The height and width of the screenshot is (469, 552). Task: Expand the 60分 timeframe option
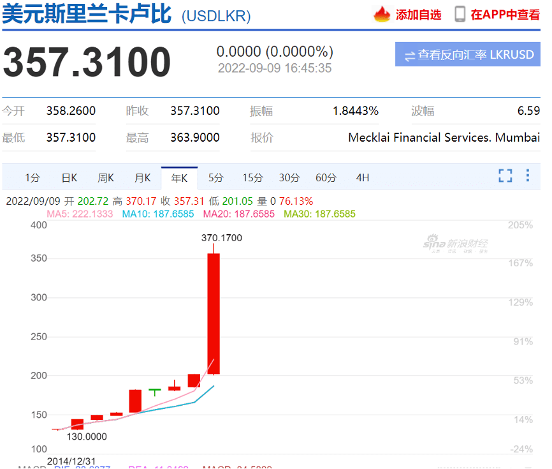click(x=326, y=177)
